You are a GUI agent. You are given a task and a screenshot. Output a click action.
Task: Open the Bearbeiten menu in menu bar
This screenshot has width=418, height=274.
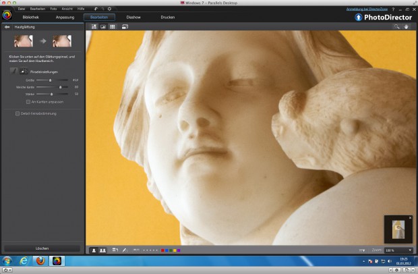(x=38, y=9)
